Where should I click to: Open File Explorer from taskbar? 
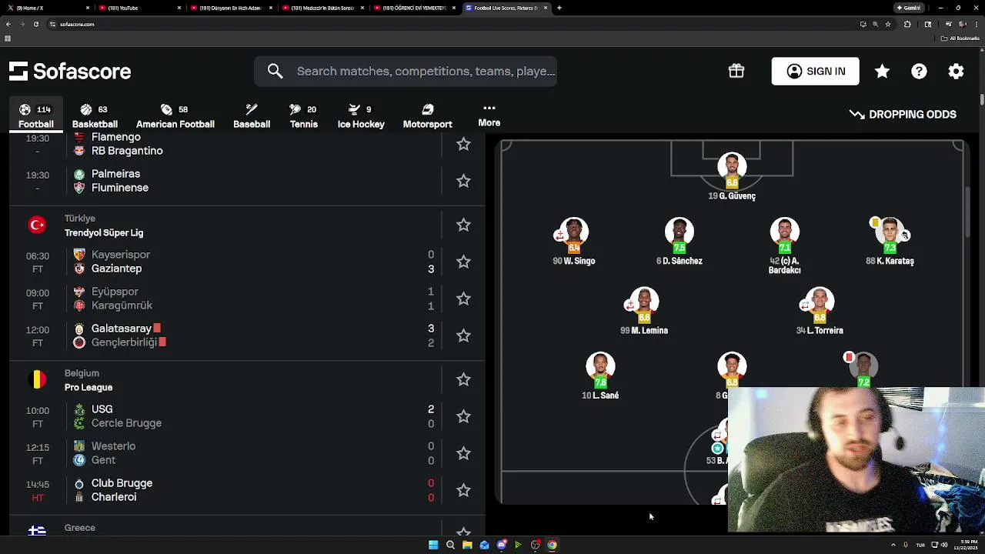tap(467, 545)
